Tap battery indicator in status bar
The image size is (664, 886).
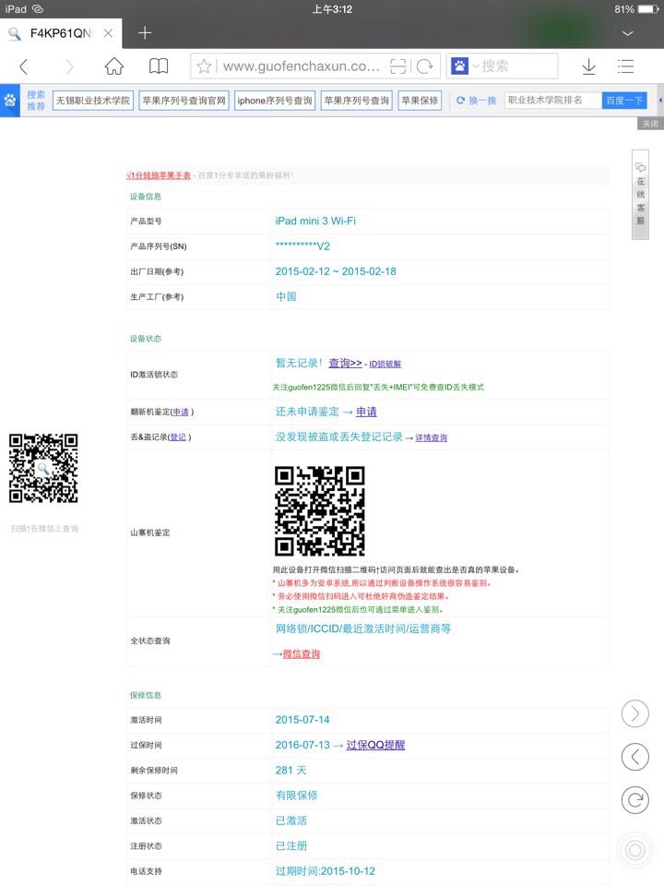(648, 9)
